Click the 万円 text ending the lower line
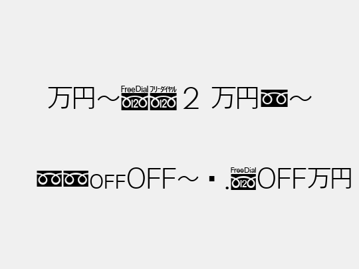Screen dimensions: 359x269 [329, 179]
